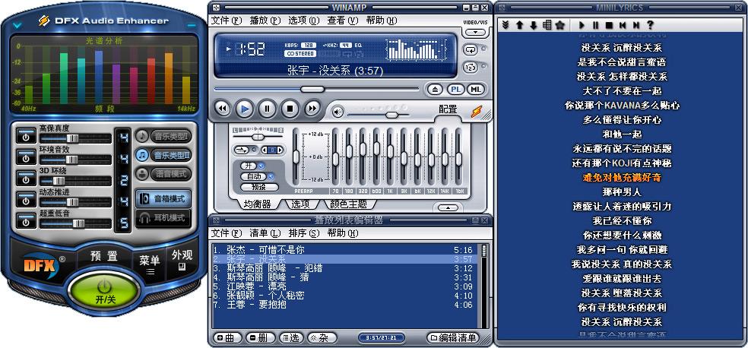Image resolution: width=748 pixels, height=348 pixels.
Task: Click the MiniLyrics grid layout icon
Action: pyautogui.click(x=547, y=25)
